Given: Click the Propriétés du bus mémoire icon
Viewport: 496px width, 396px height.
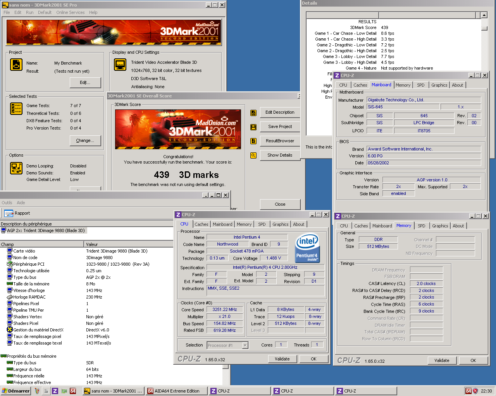Looking at the screenshot, I should pos(3,356).
